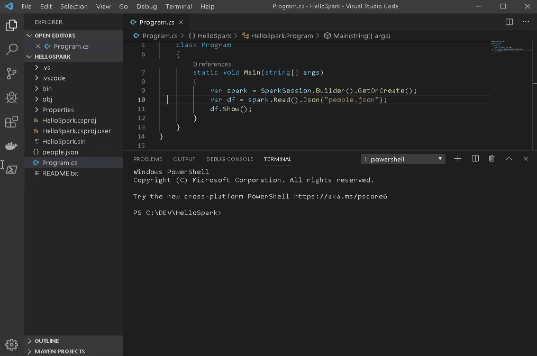The height and width of the screenshot is (356, 537).
Task: Click the VS Code logo icon
Action: [x=8, y=6]
